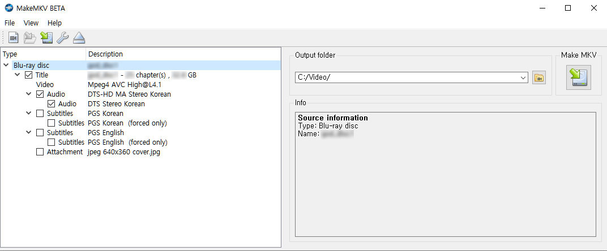Viewport: 607px width, 251px height.
Task: Click the Mpeg4 AVC High@L4.1 description
Action: 125,85
